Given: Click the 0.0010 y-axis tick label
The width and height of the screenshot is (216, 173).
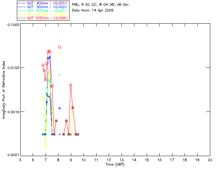Looking at the screenshot, I should [13, 112].
